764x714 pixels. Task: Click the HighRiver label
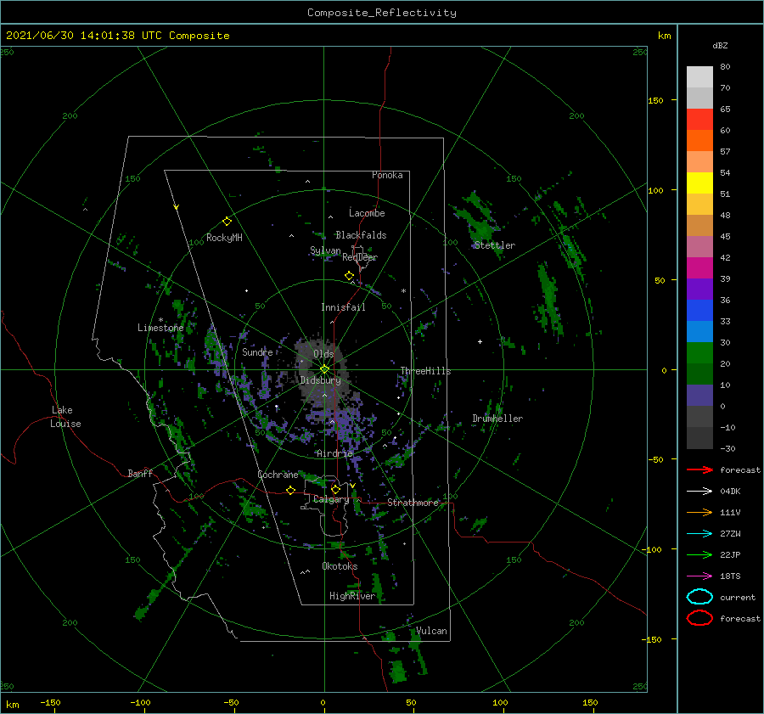[x=352, y=596]
